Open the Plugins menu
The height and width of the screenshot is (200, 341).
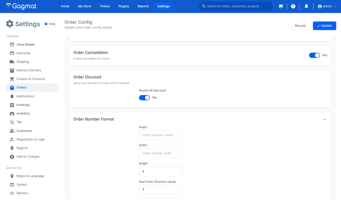(124, 6)
